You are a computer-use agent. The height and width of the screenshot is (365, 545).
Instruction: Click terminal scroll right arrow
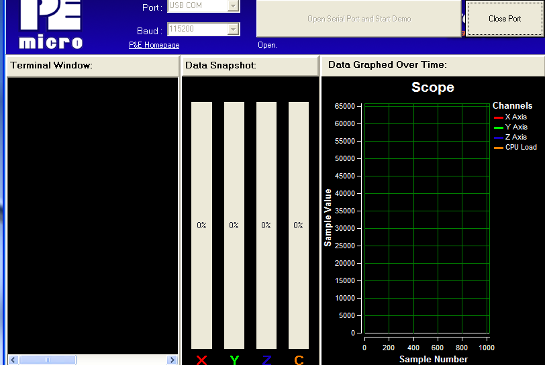[172, 360]
